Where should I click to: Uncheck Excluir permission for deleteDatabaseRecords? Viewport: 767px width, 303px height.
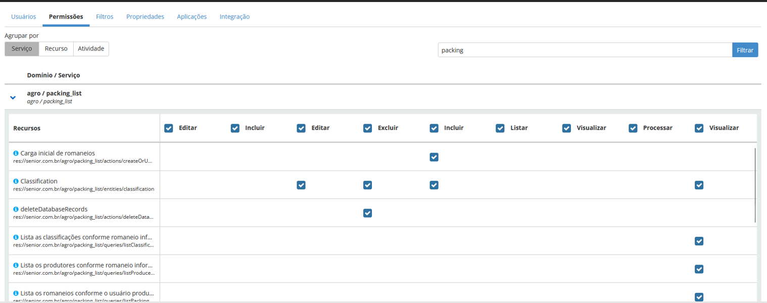pos(367,213)
